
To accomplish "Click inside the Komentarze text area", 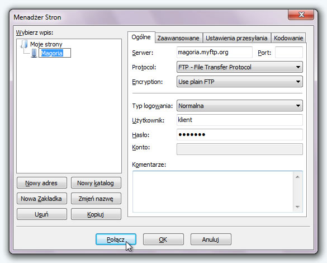I will pos(213,191).
